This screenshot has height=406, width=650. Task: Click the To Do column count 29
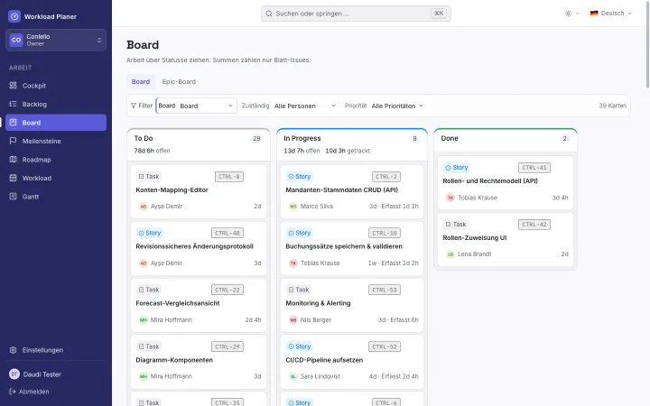[256, 138]
